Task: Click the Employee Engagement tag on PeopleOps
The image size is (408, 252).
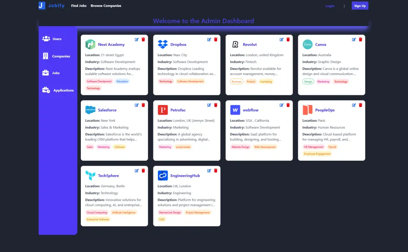Action: click(x=317, y=154)
